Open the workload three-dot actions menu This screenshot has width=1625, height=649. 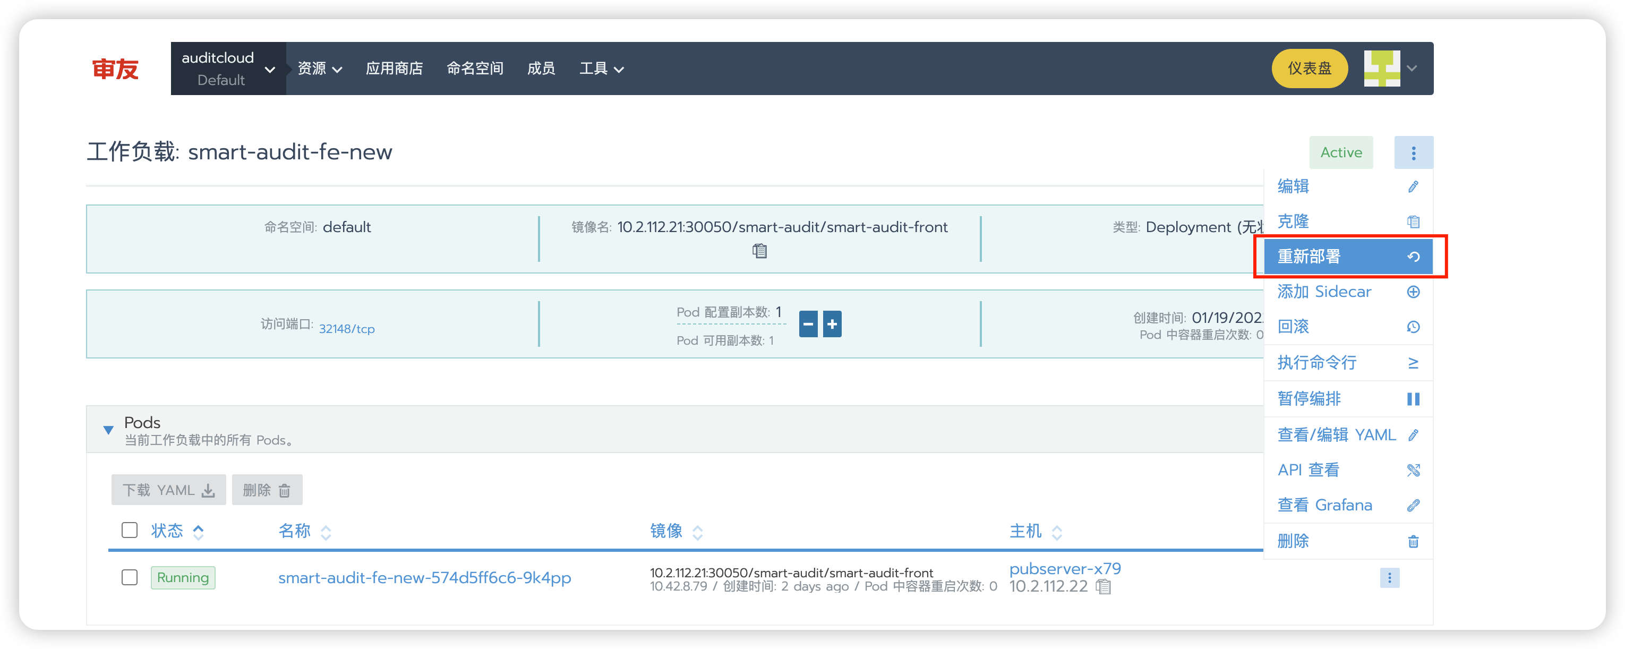1413,152
